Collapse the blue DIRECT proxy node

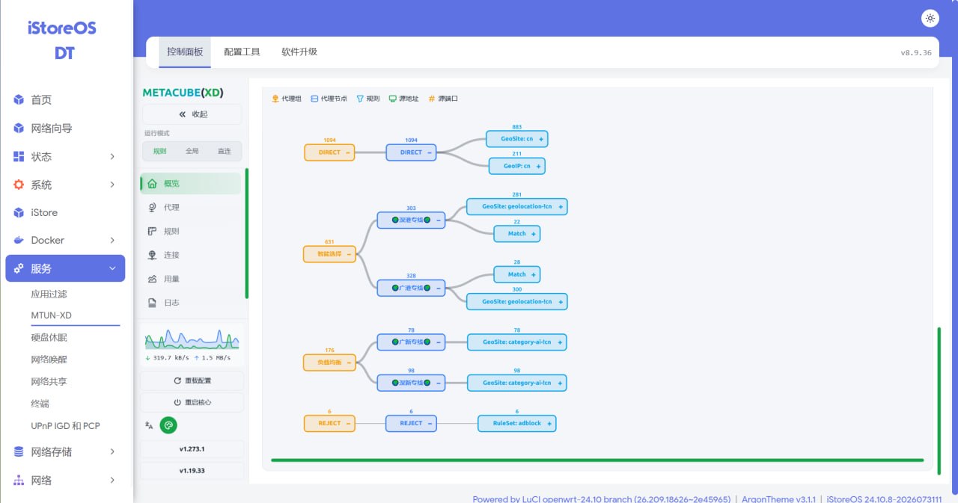(430, 152)
